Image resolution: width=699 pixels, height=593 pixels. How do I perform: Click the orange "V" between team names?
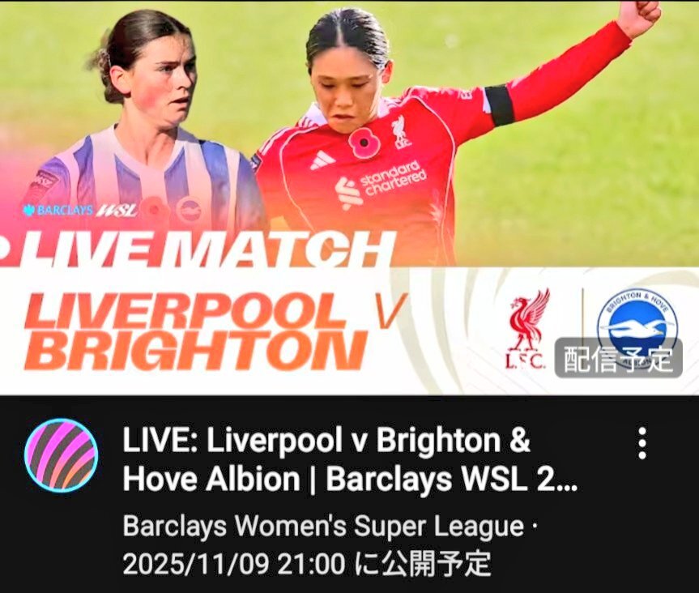[387, 311]
